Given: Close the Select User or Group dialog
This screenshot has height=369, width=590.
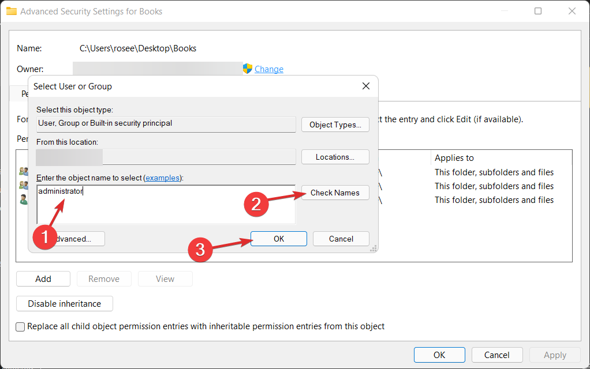Looking at the screenshot, I should click(x=365, y=86).
